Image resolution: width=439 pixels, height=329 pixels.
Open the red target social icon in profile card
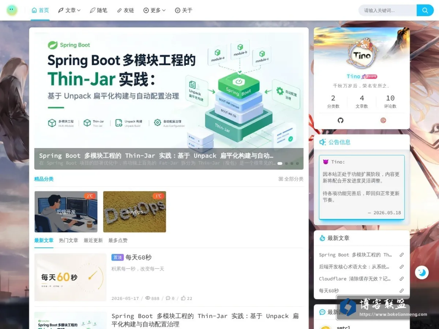click(x=383, y=120)
